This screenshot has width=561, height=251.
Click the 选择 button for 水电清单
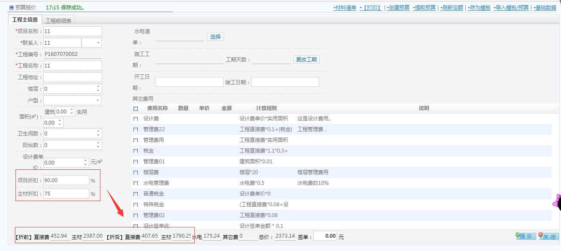215,37
